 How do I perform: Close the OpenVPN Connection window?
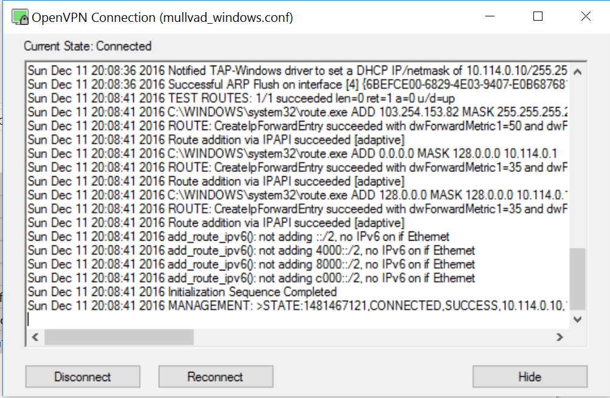586,17
